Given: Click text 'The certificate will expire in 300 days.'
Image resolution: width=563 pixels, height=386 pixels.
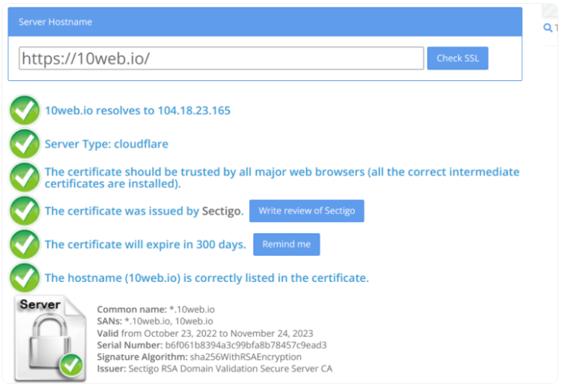Looking at the screenshot, I should click(146, 244).
